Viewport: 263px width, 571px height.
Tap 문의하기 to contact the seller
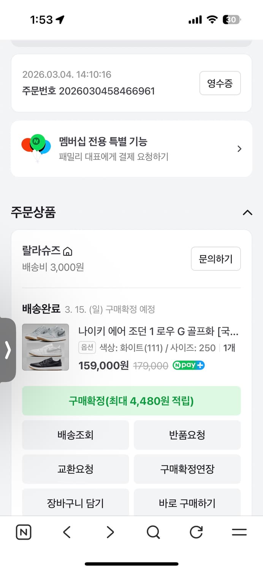215,258
